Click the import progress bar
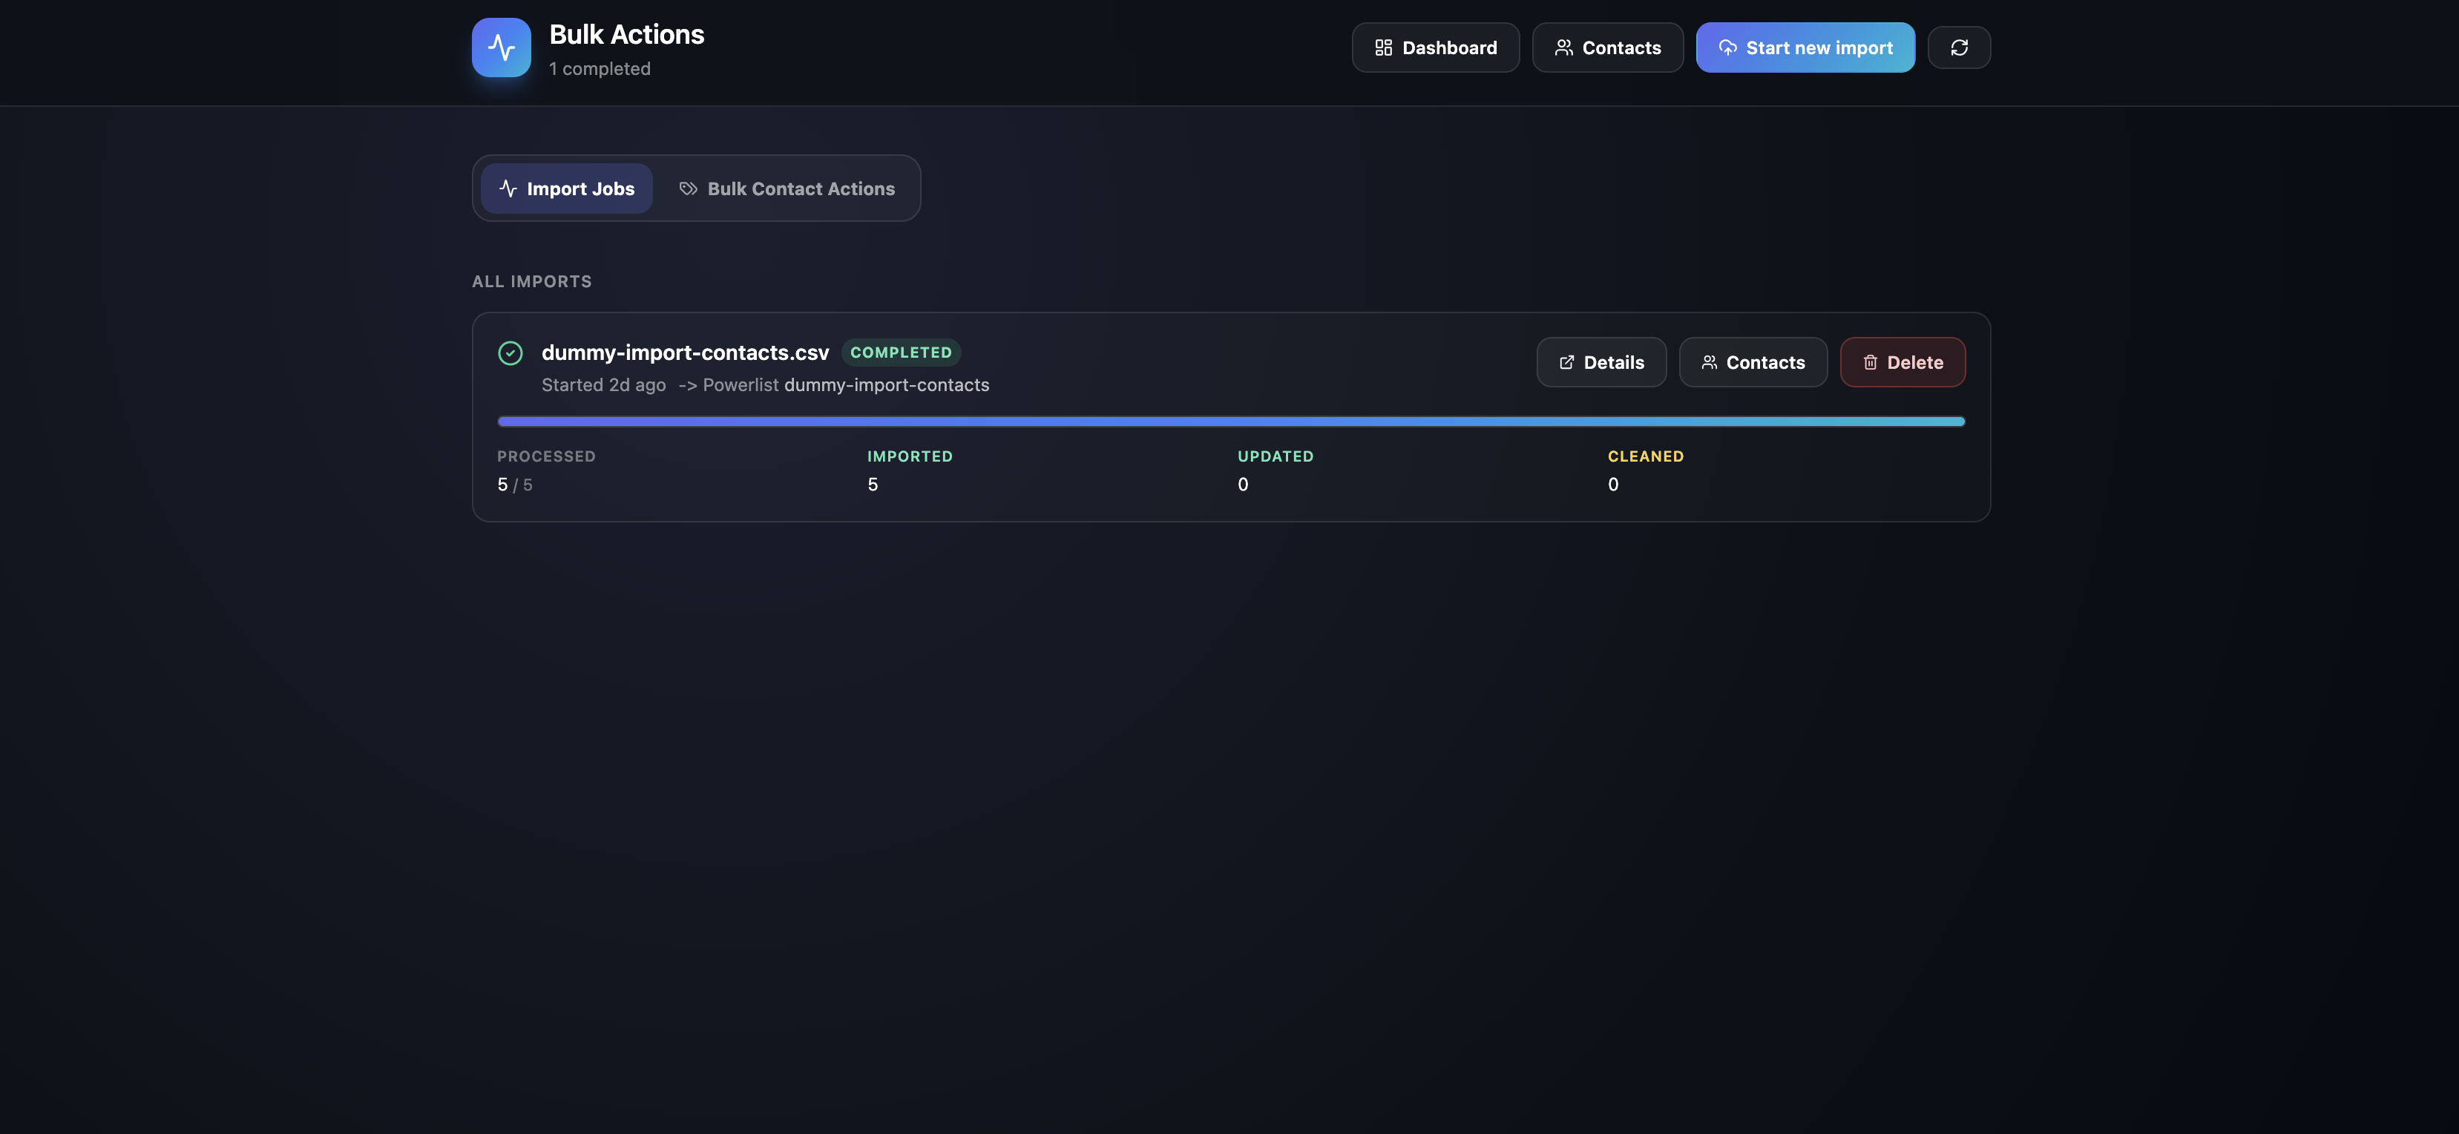 (1232, 421)
